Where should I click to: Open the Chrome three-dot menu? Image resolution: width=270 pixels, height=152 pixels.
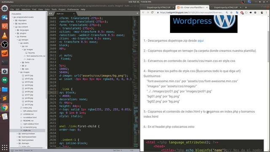266,13
